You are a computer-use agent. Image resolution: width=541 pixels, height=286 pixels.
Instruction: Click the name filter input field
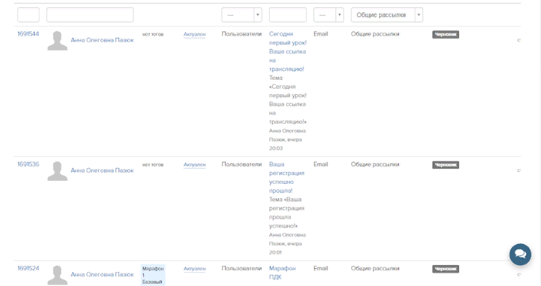click(90, 15)
